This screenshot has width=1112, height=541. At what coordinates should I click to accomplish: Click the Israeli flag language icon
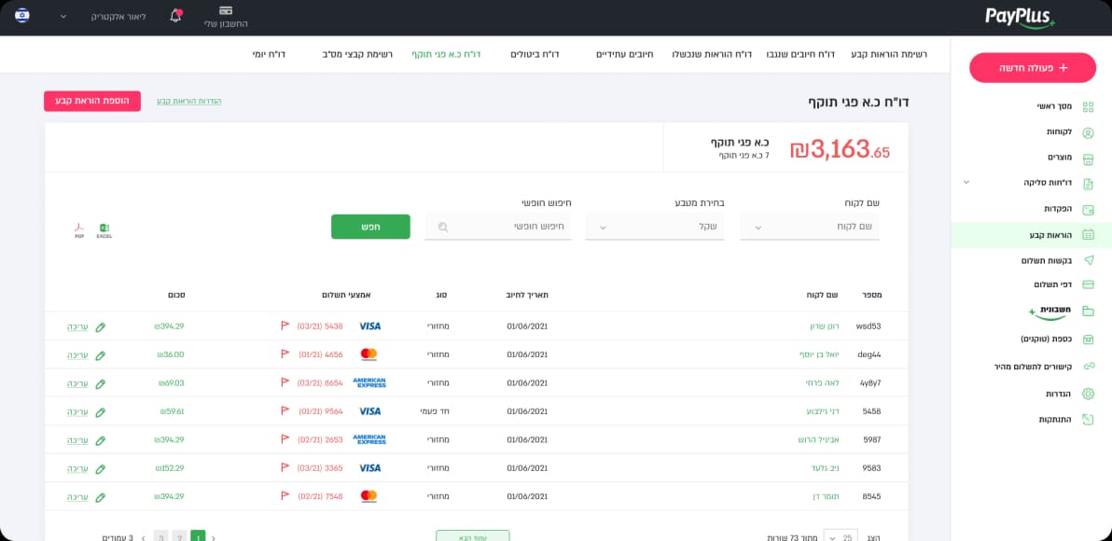(x=22, y=16)
